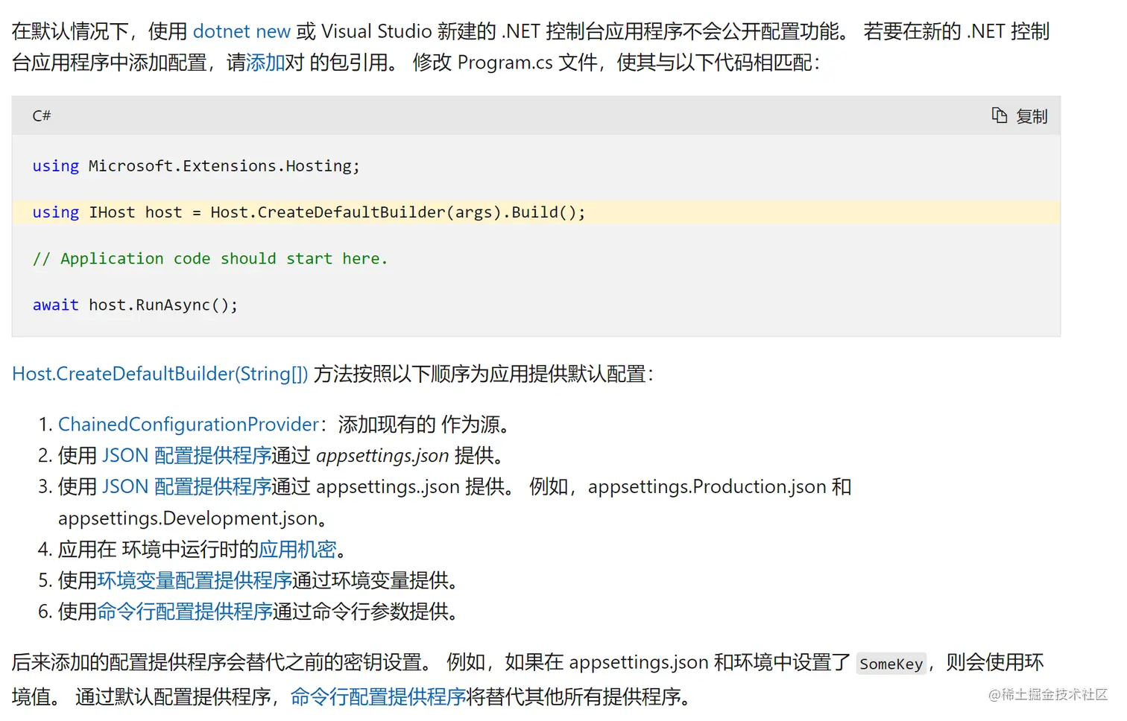
Task: Click 命令行配置提供程序 link in last paragraph
Action: (x=378, y=697)
